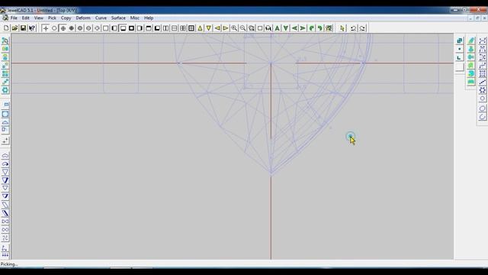The height and width of the screenshot is (275, 488).
Task: Click the green right arrow icon
Action: [303, 28]
